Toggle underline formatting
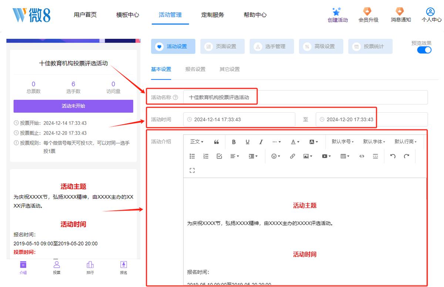Viewport: 444px width, 287px height. (x=248, y=142)
